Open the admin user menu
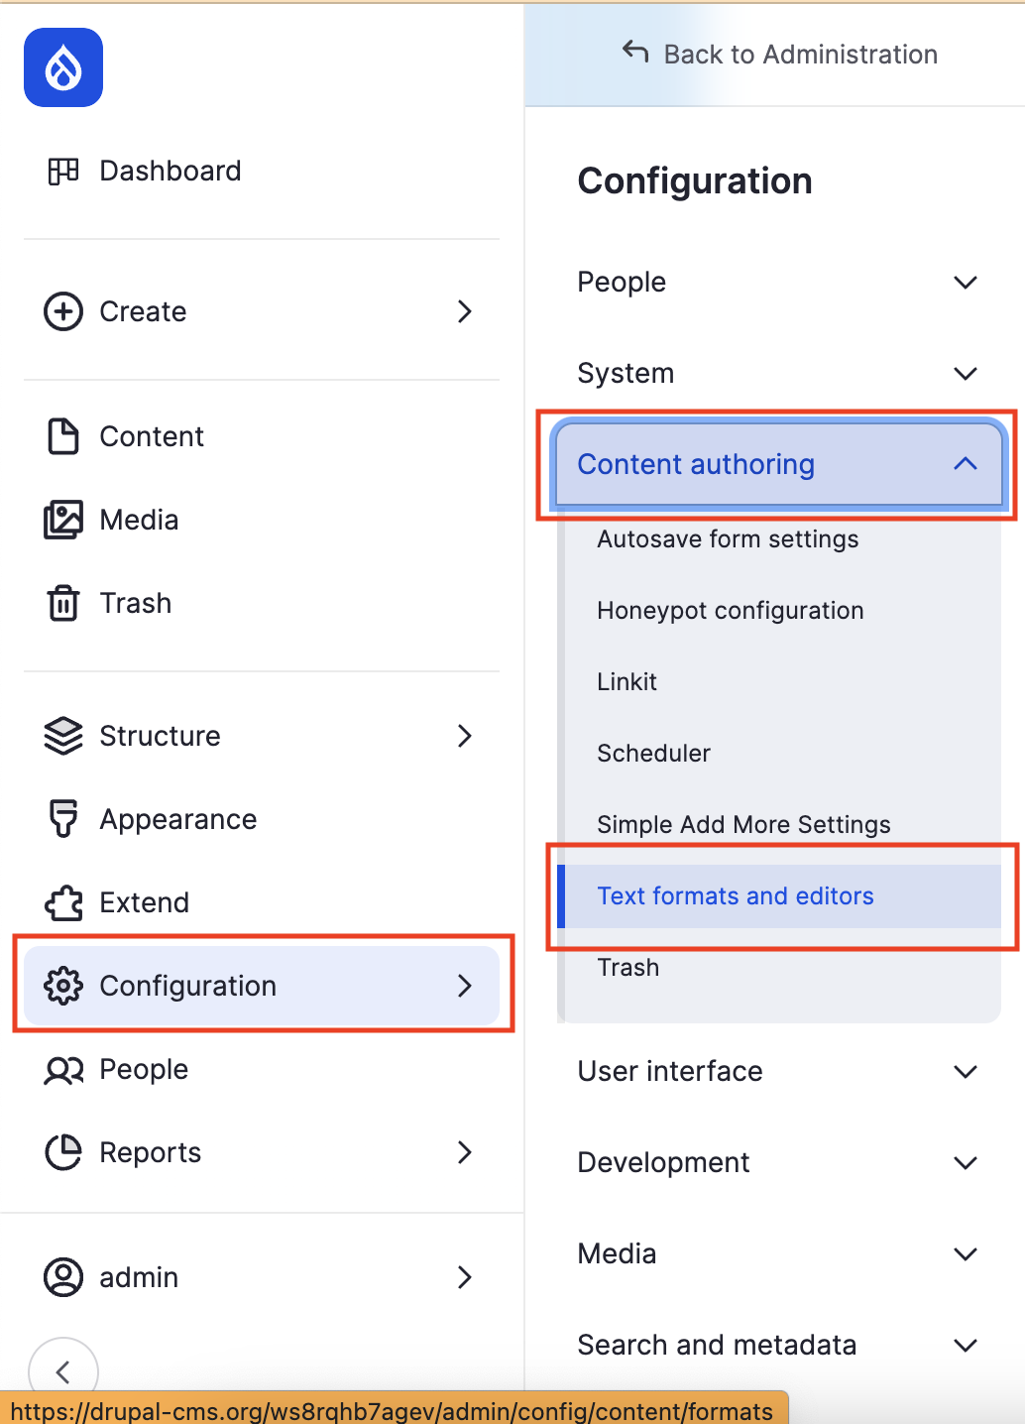The width and height of the screenshot is (1025, 1424). point(260,1277)
